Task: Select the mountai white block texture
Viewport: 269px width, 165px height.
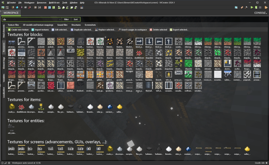Action: 218,76
